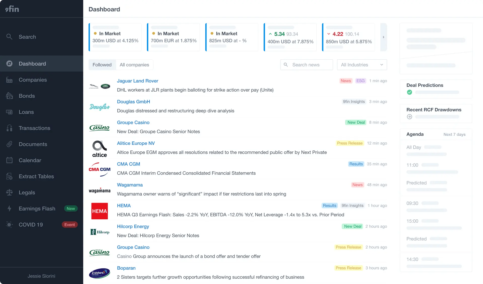The image size is (483, 284).
Task: Click the COVID 19 virus icon
Action: pyautogui.click(x=9, y=225)
